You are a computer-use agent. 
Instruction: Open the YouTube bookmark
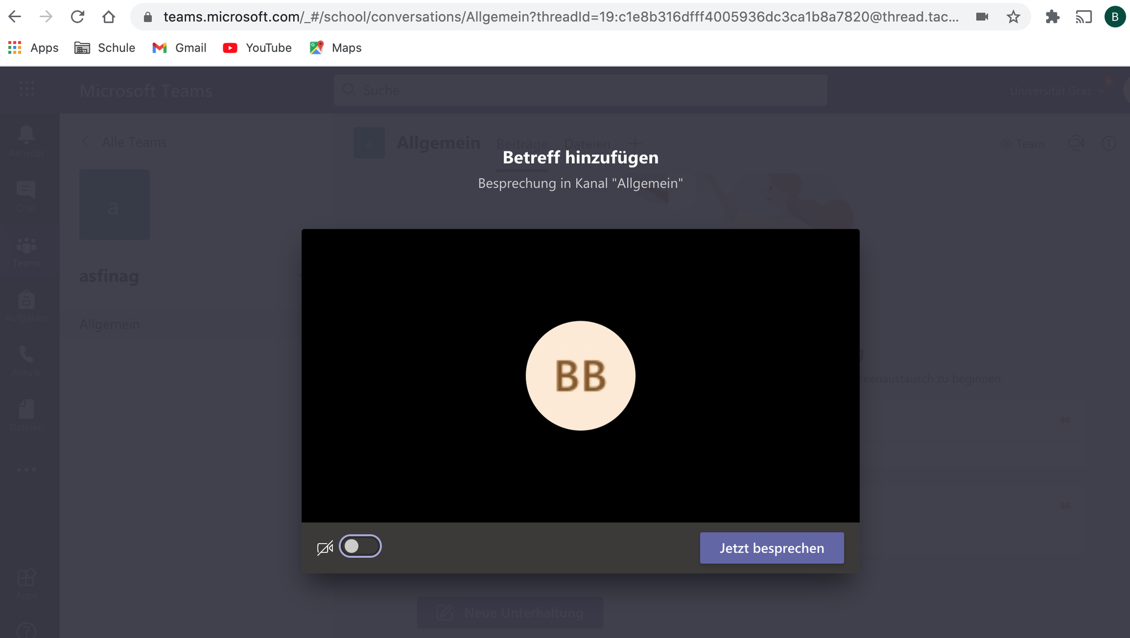(258, 48)
